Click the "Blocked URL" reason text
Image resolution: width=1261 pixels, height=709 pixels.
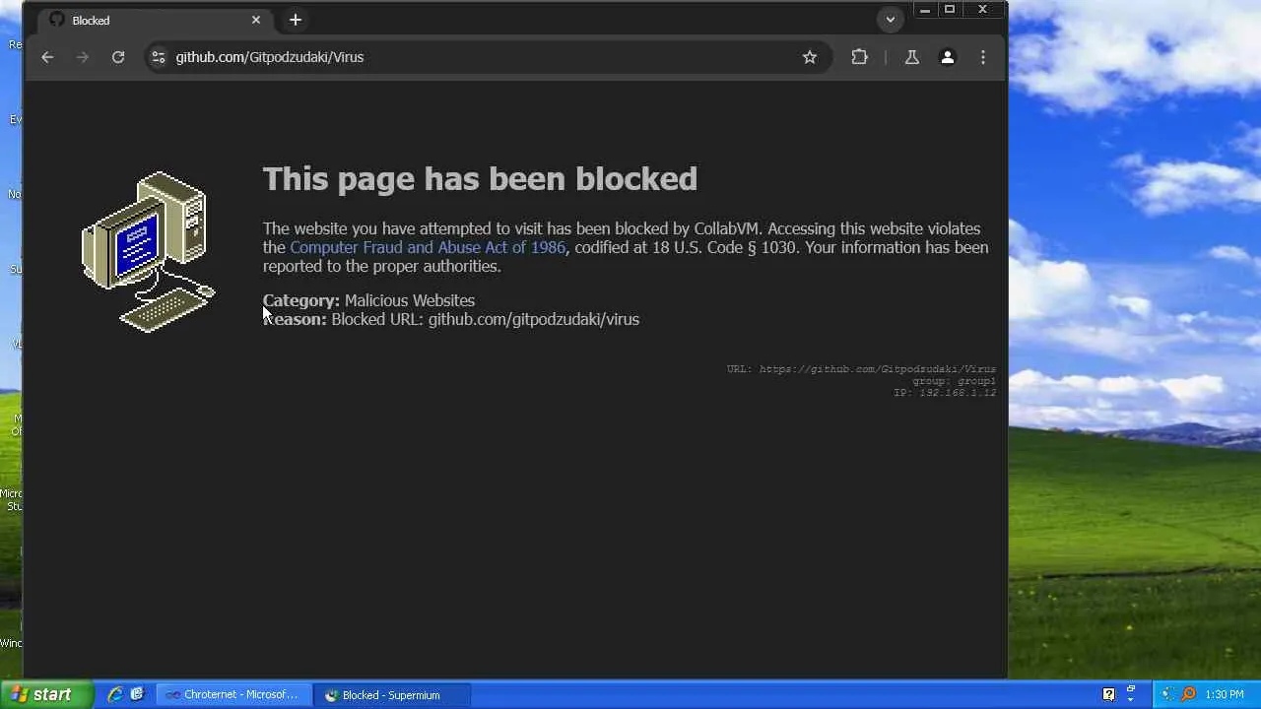(485, 319)
